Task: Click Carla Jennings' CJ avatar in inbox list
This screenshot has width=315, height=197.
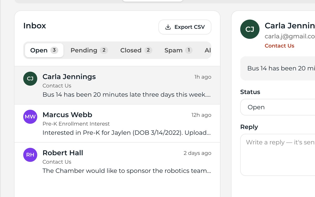Action: click(30, 79)
